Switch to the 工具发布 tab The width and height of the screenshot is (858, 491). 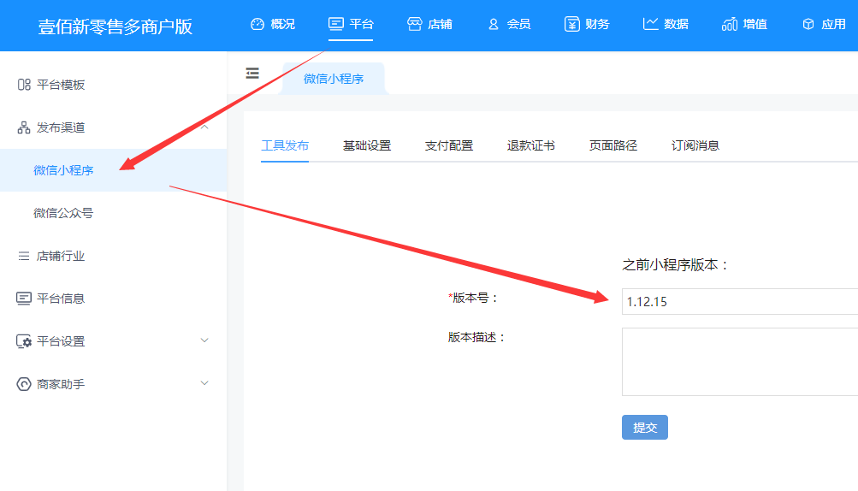(x=285, y=145)
